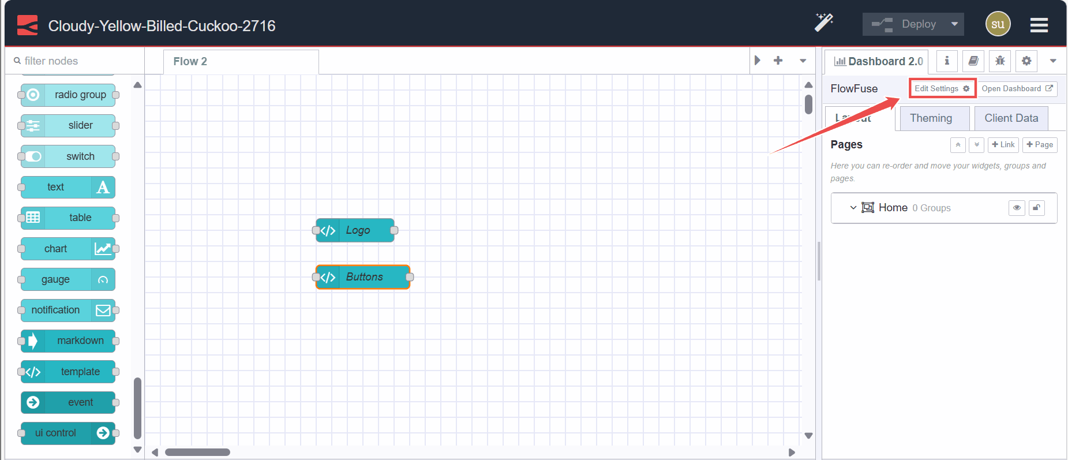Open the help book sidebar tab
This screenshot has width=1068, height=460.
click(973, 61)
